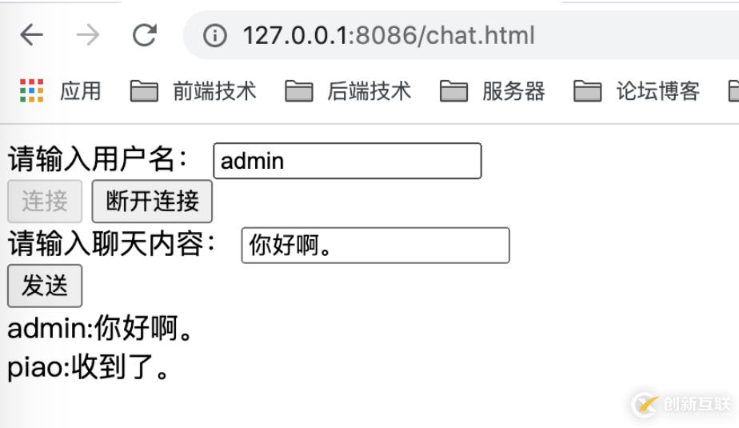Open the 应用 apps grid shortcut
Image resolution: width=739 pixels, height=428 pixels.
[61, 91]
